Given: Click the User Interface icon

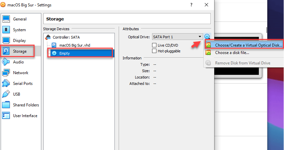Looking at the screenshot, I should coord(6,115).
